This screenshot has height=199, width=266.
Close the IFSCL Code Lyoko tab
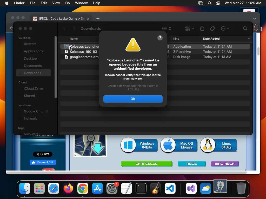[x=88, y=19]
